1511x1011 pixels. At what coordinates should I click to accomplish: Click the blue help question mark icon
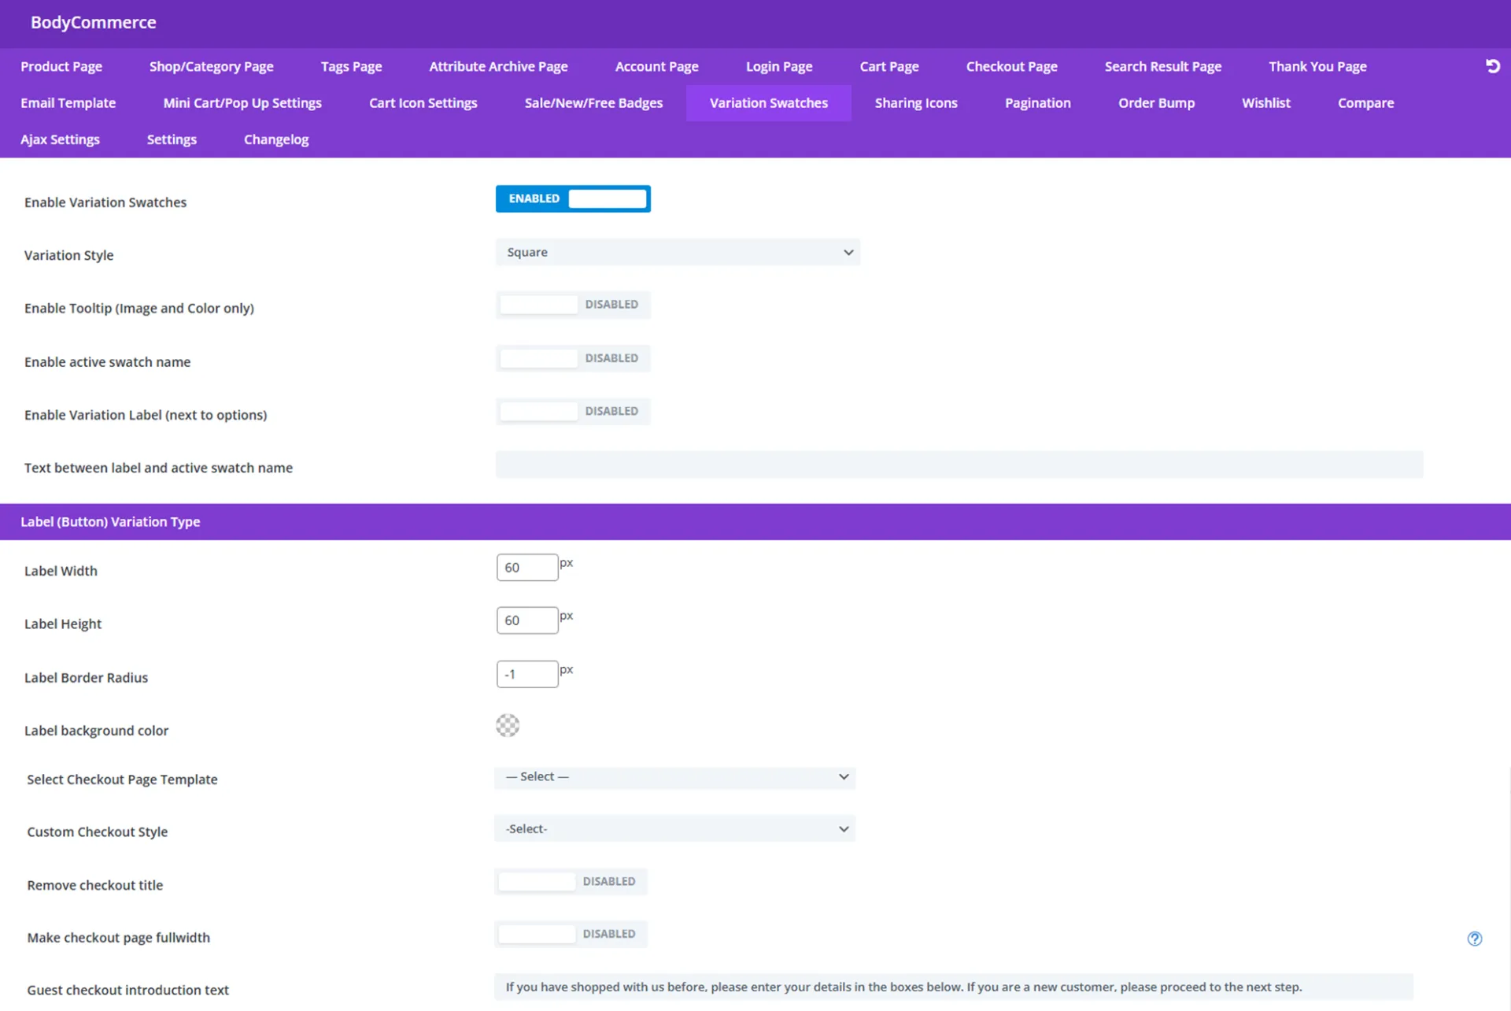[x=1475, y=939]
